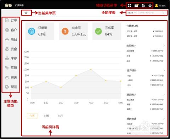Open the 报表 reports pie-chart icon
Image resolution: width=170 pixels, height=139 pixels.
pyautogui.click(x=7, y=78)
